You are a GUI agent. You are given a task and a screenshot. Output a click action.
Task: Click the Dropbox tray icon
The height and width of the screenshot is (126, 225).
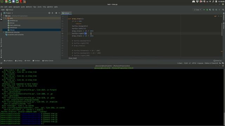[x=198, y=1]
